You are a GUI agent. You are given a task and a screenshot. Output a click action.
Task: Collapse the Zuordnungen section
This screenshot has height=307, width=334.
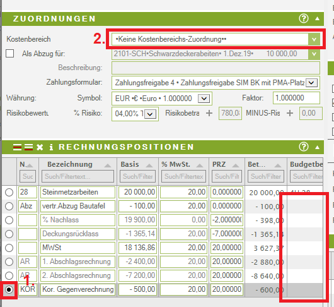pyautogui.click(x=317, y=18)
